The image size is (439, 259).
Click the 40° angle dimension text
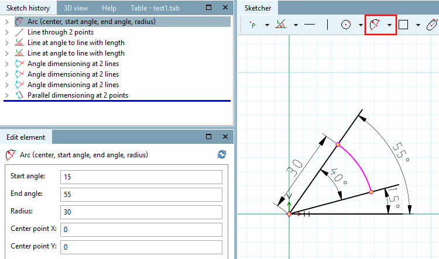click(339, 176)
